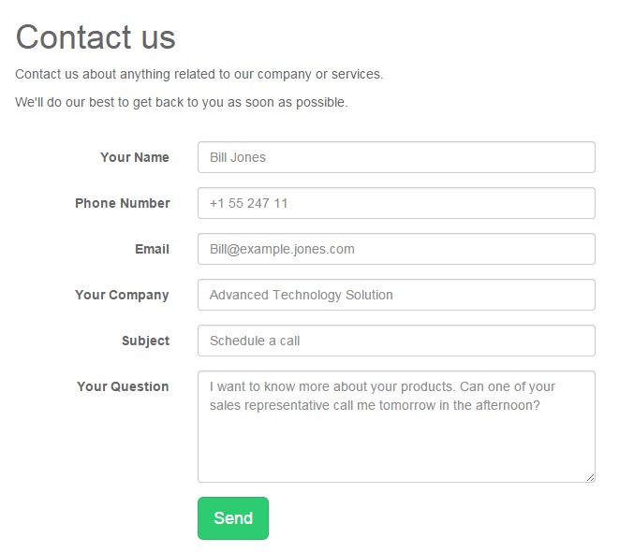Click the "Contact us" page heading
The height and width of the screenshot is (552, 619).
pyautogui.click(x=96, y=37)
